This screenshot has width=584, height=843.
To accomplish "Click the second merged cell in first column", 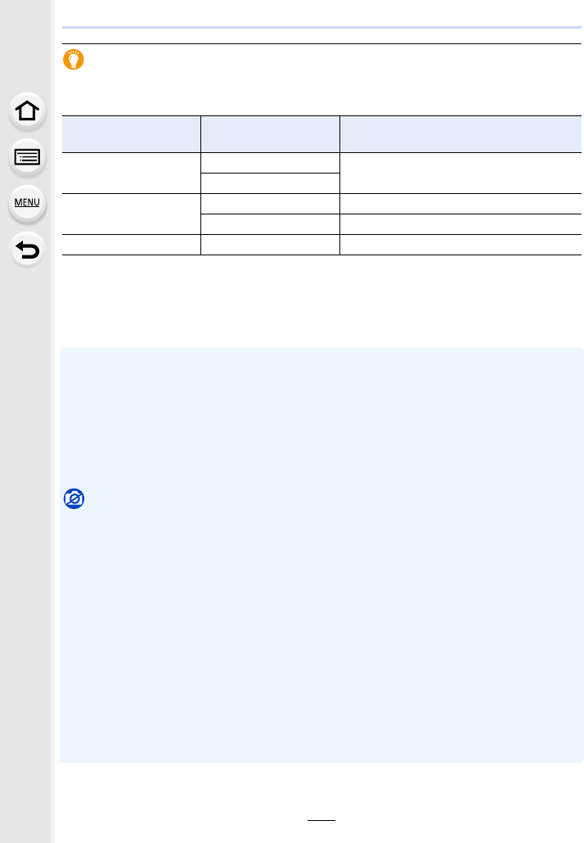I will (131, 214).
